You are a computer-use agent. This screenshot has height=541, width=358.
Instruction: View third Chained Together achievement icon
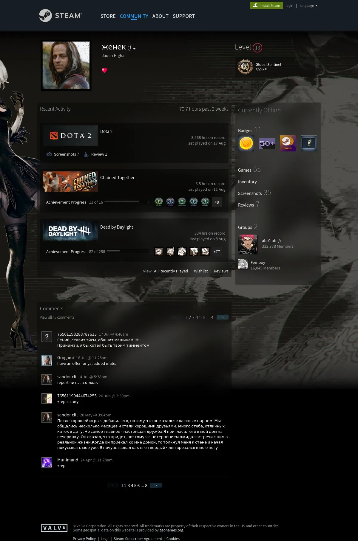[182, 202]
